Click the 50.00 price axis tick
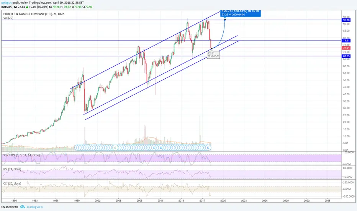Screen dimensions: 357x211 346,80
